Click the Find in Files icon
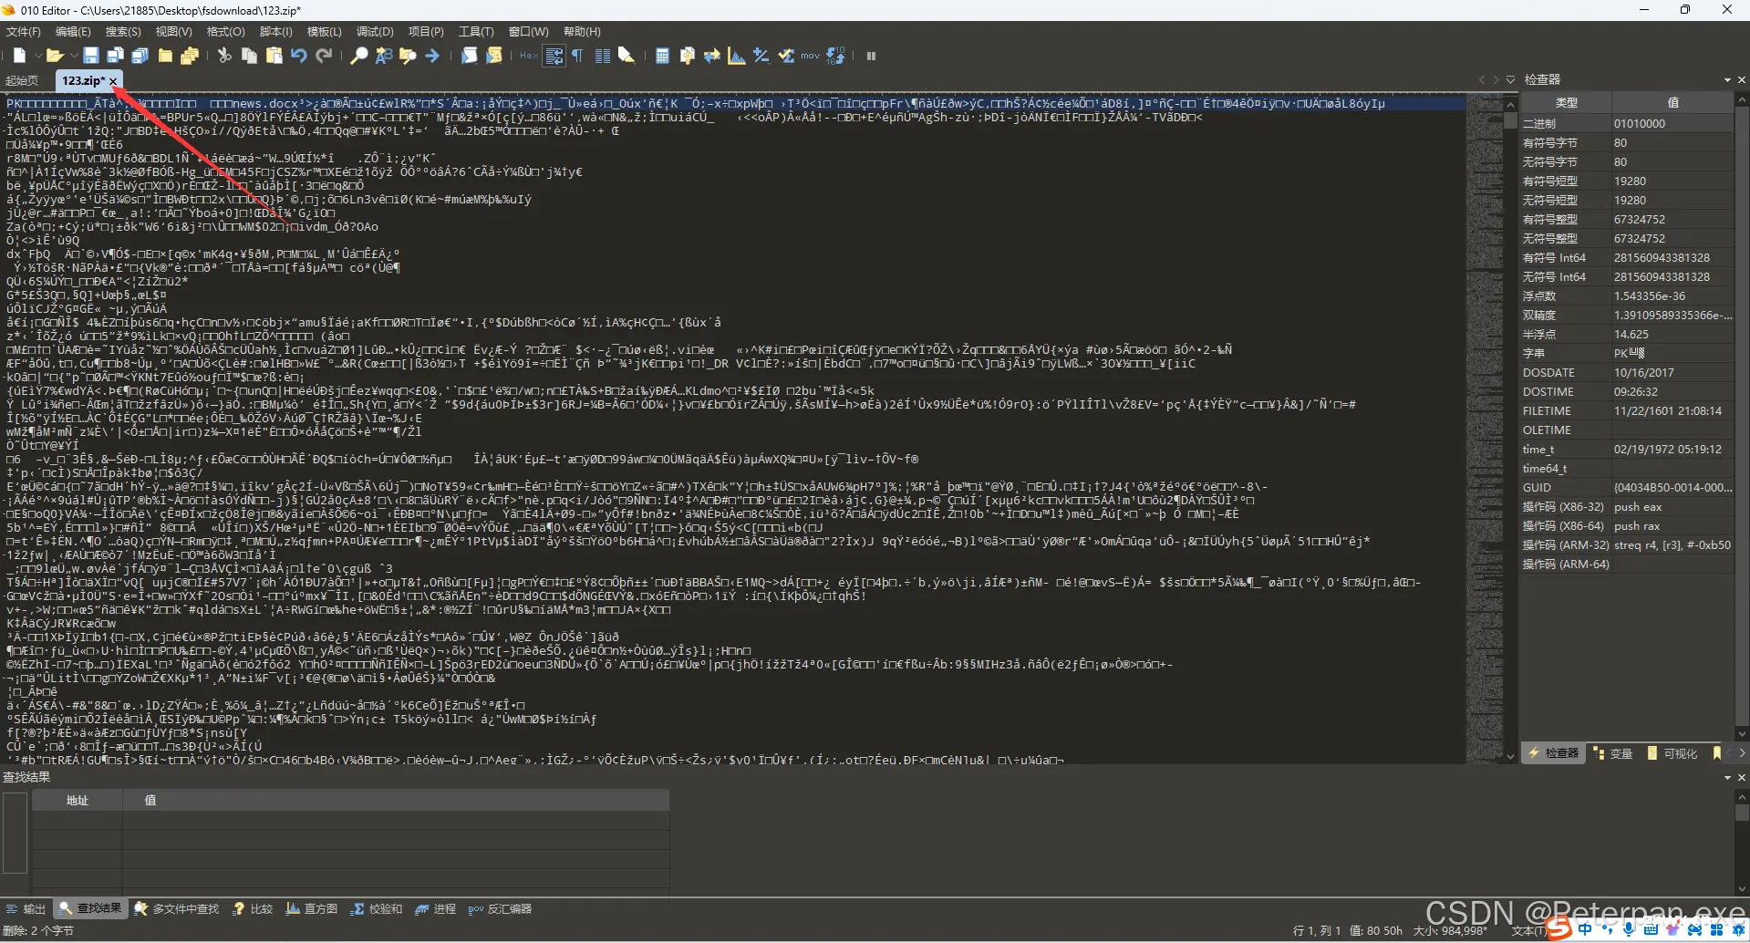Viewport: 1750px width, 943px height. [x=408, y=56]
